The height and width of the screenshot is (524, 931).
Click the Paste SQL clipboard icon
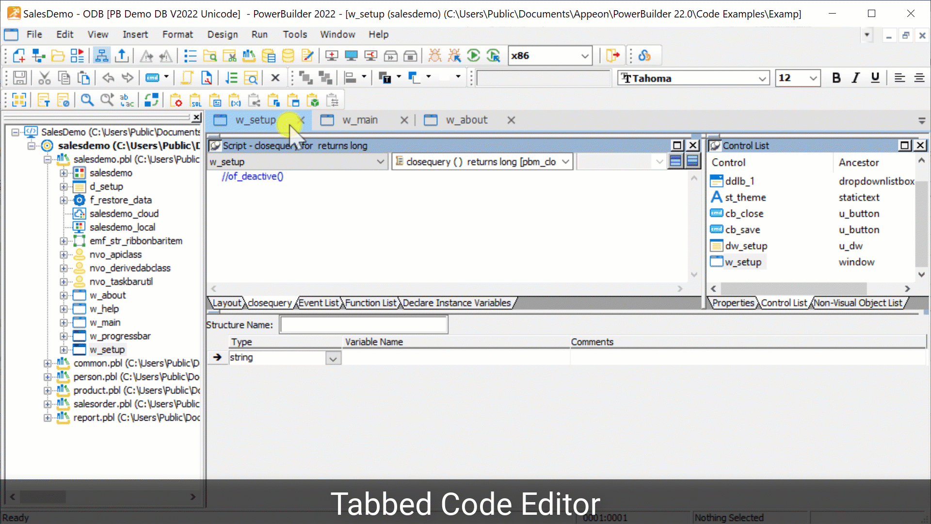click(196, 100)
